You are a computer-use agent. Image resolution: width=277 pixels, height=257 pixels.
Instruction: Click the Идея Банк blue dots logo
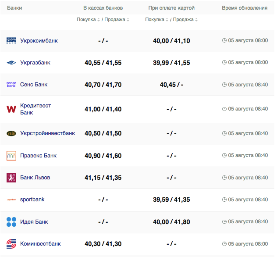[x=11, y=222]
